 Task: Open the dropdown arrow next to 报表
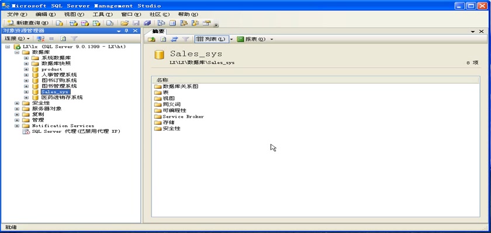pyautogui.click(x=271, y=39)
